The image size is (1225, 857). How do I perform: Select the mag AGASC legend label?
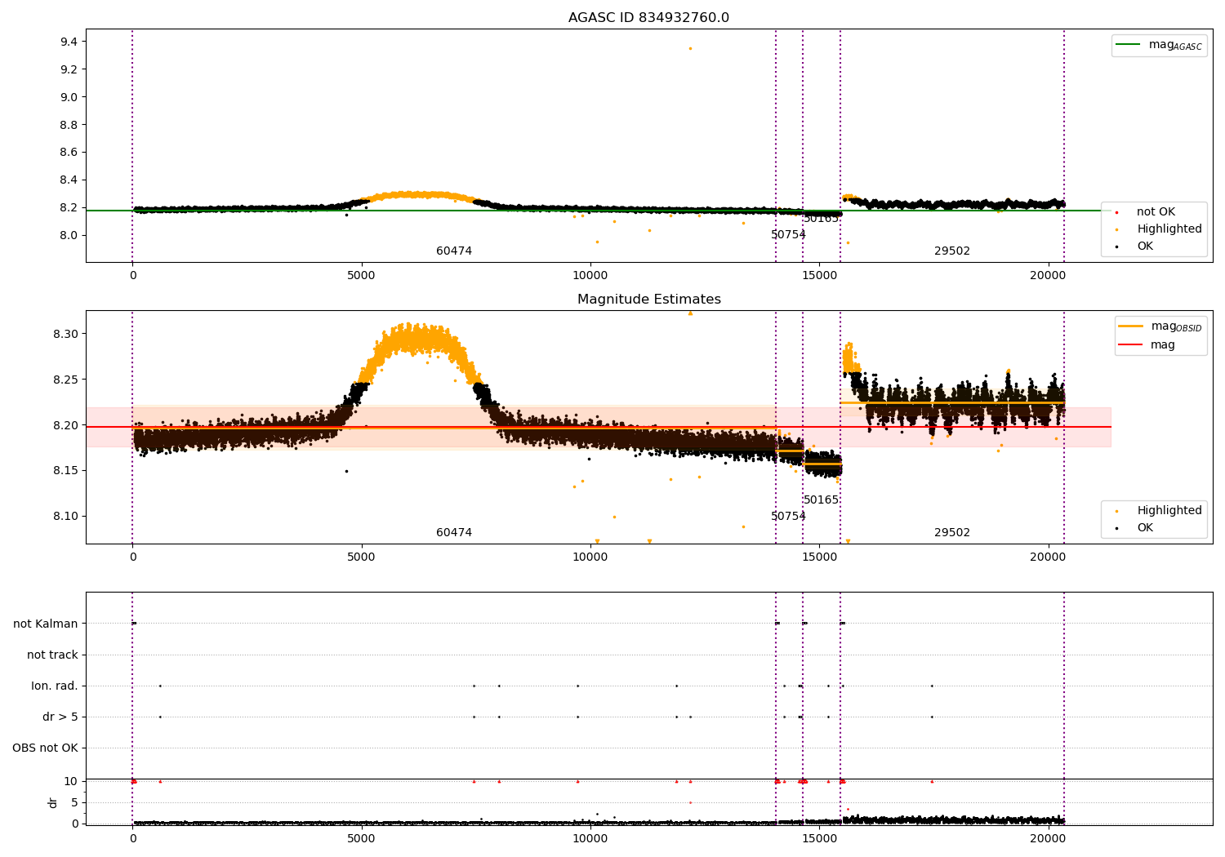coord(1175,45)
